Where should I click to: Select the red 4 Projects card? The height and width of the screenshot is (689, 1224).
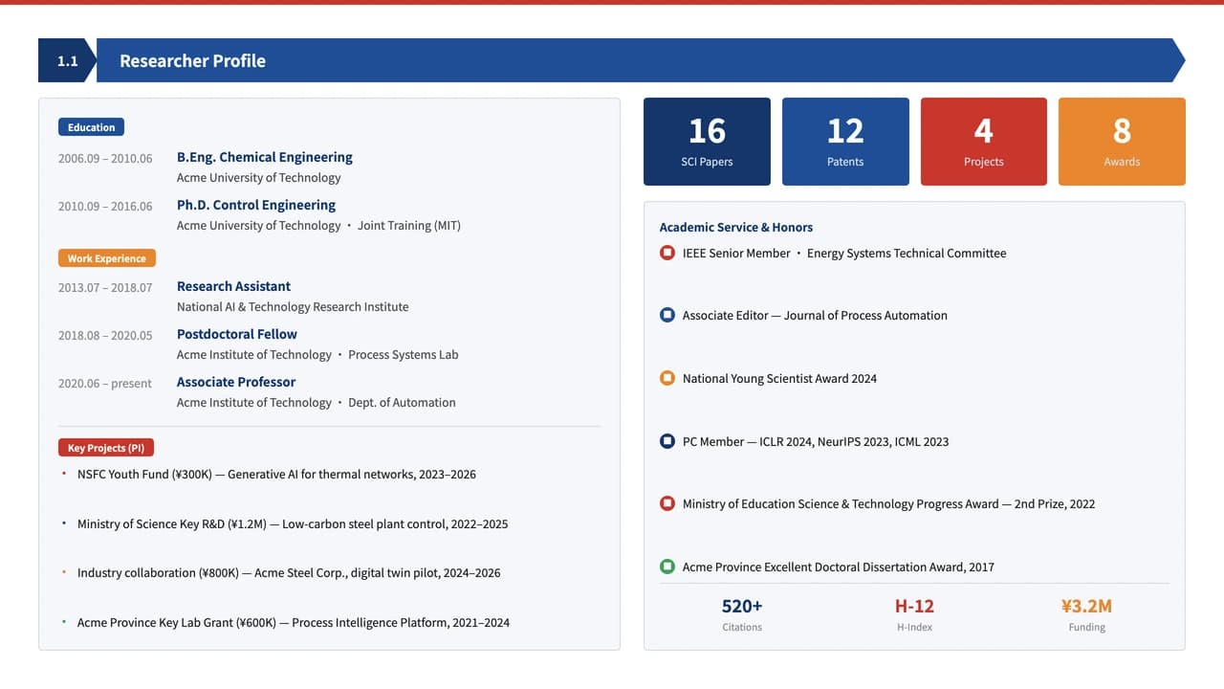(984, 142)
